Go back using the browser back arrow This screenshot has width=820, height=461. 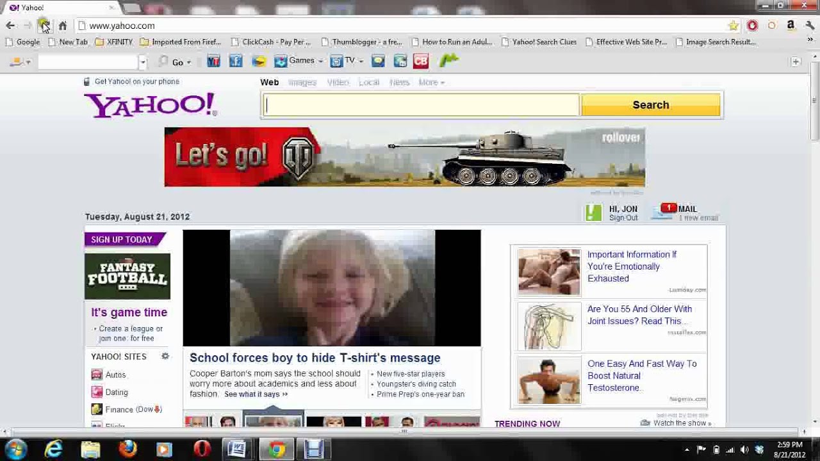10,26
